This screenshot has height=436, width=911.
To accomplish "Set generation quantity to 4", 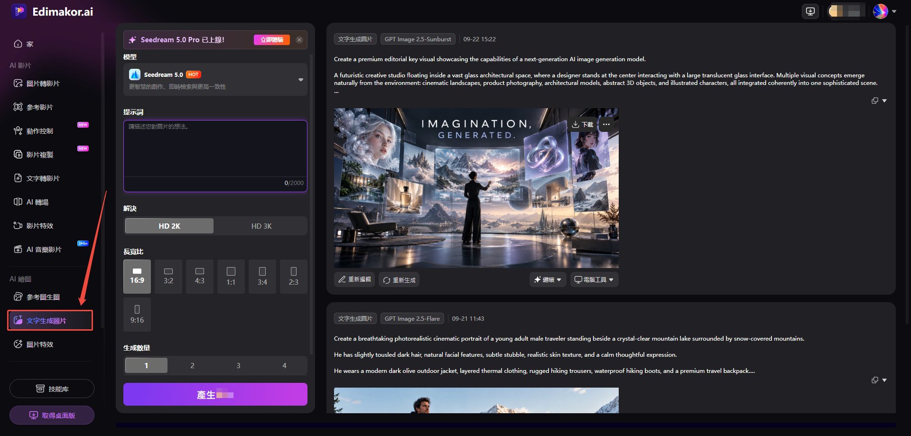I will point(284,366).
